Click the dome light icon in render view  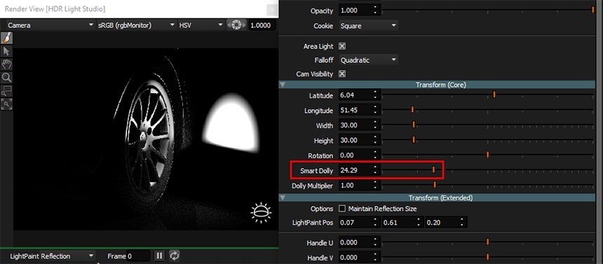(x=261, y=212)
